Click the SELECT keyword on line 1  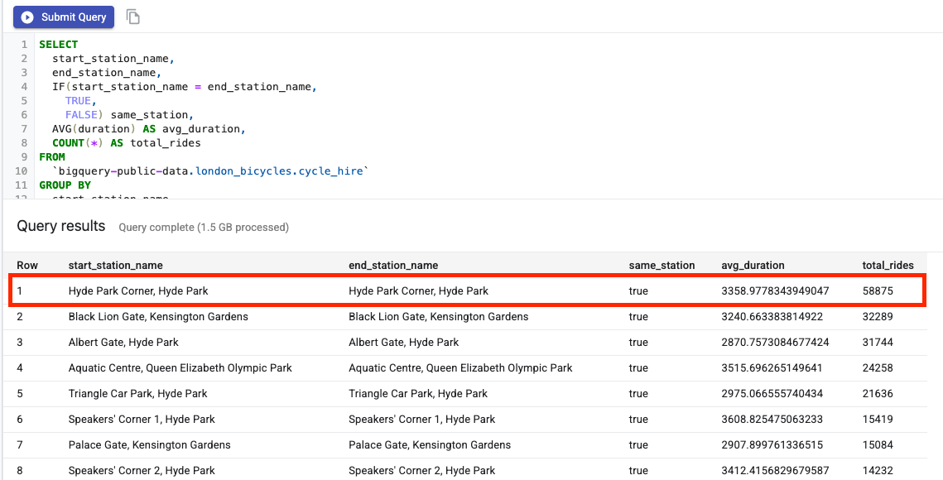point(58,45)
